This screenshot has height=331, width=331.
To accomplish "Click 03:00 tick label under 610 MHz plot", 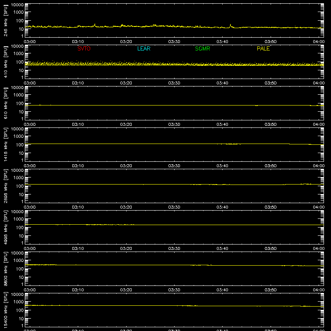I will (x=30, y=125).
